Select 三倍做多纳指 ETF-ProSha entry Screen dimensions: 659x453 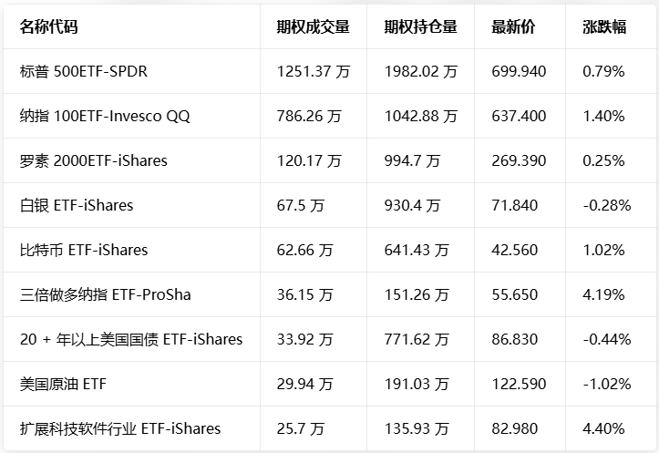105,294
